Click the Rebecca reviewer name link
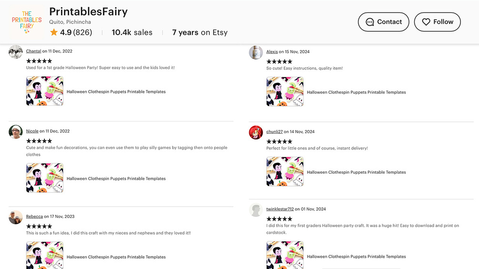 [x=34, y=216]
